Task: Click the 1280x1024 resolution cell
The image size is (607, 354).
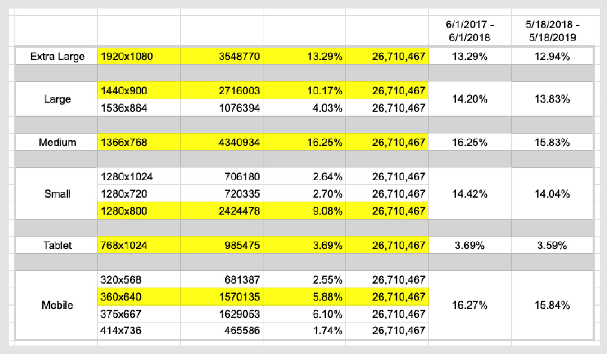Action: coord(139,177)
